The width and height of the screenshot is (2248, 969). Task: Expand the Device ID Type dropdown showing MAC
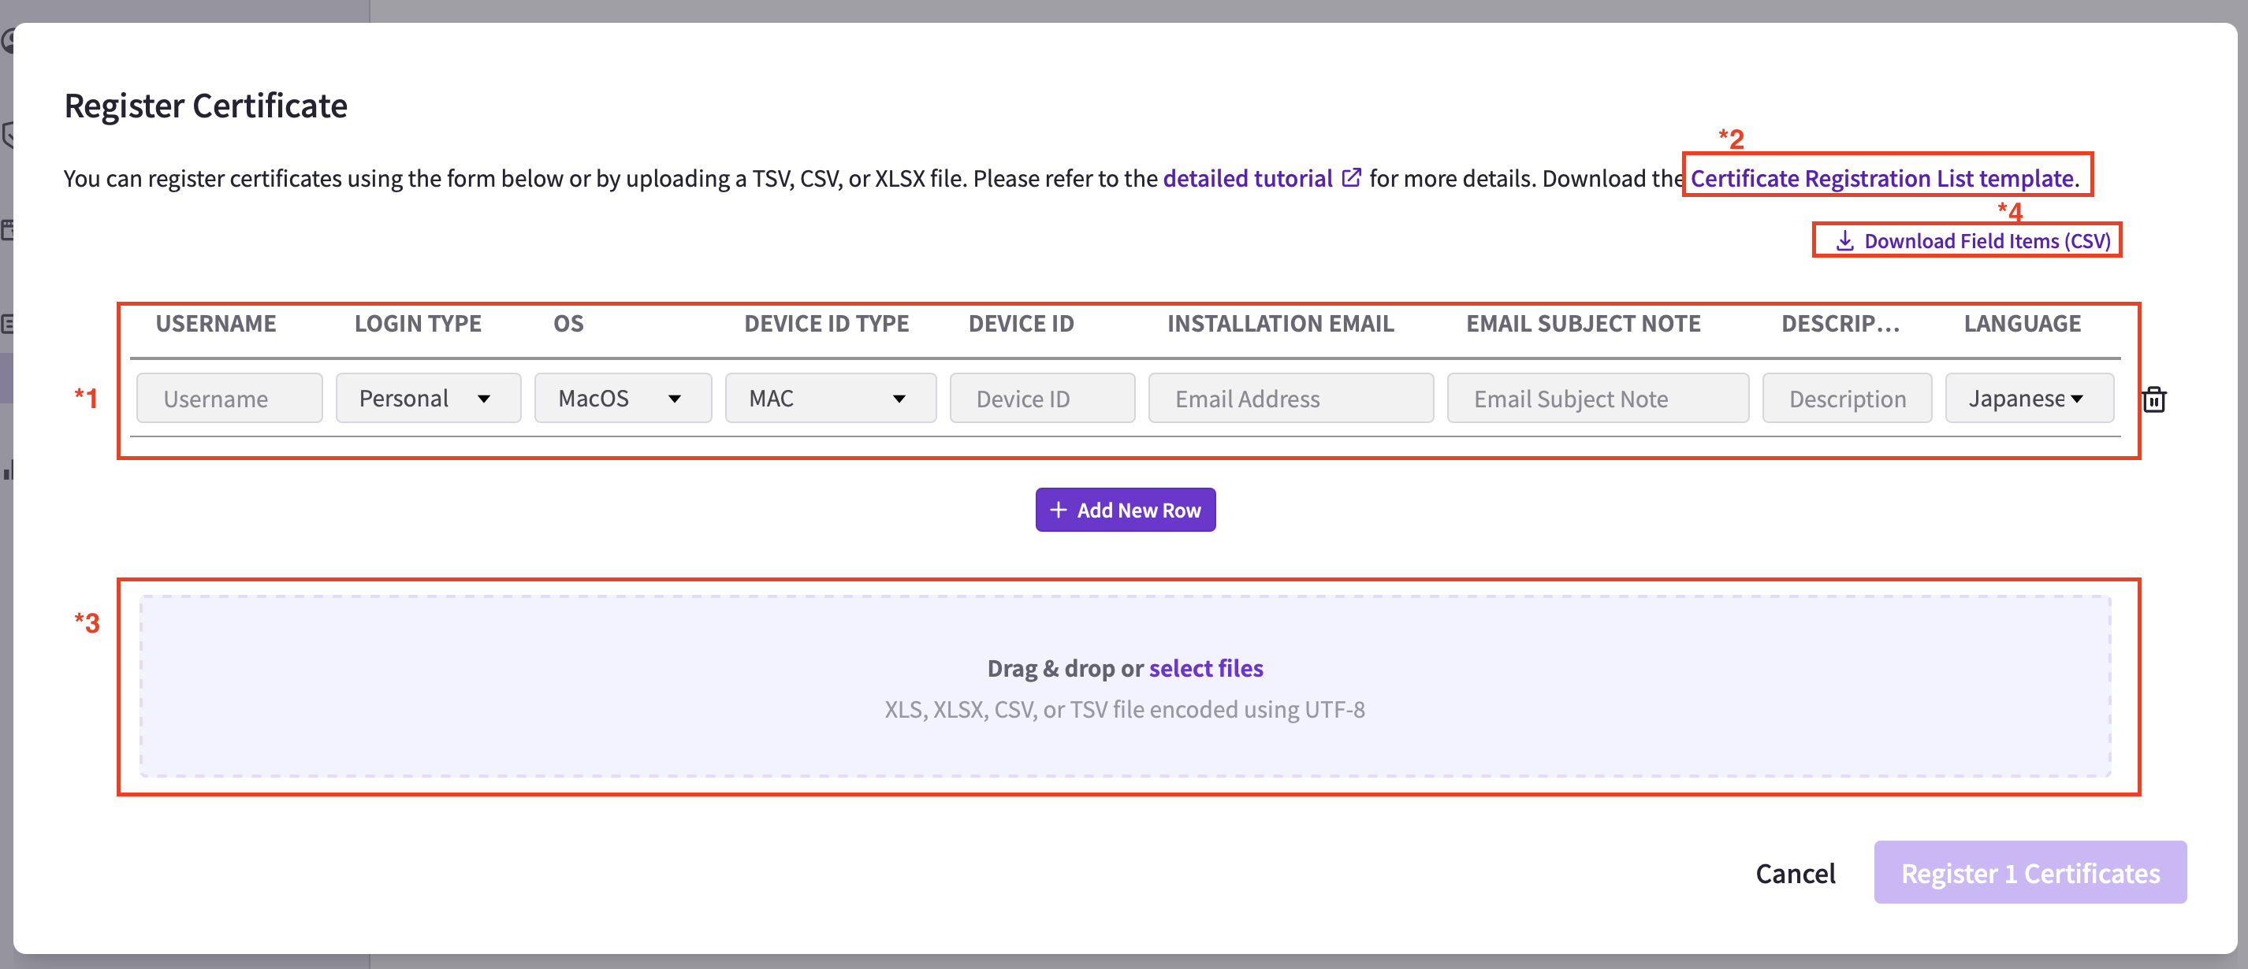[x=830, y=398]
